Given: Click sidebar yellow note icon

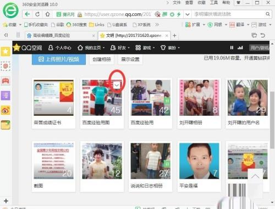Looking at the screenshot, I should tap(5, 125).
